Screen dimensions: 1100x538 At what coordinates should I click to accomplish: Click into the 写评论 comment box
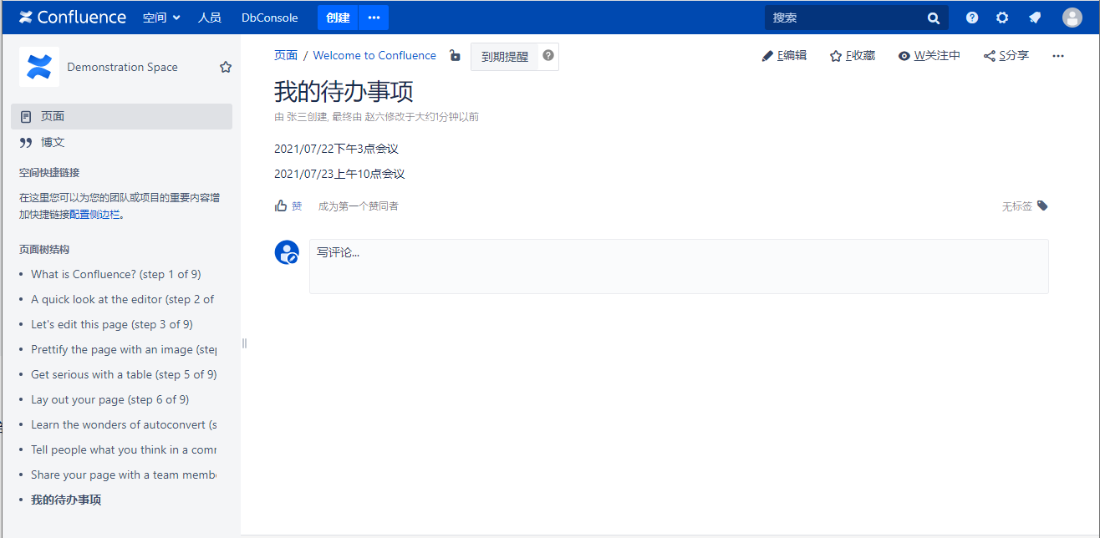[x=678, y=266]
